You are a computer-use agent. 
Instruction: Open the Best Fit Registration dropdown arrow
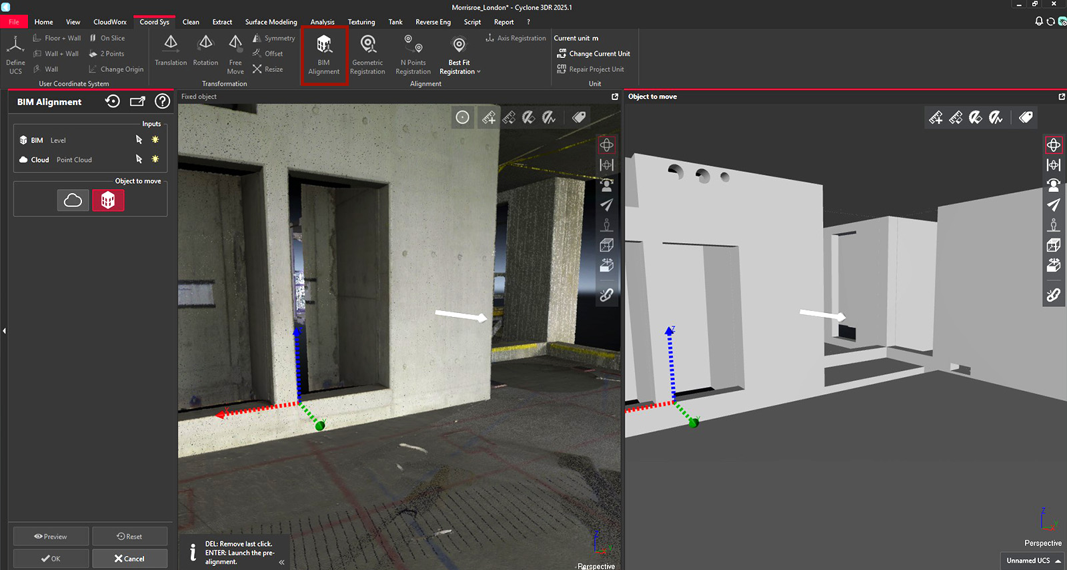tap(478, 72)
